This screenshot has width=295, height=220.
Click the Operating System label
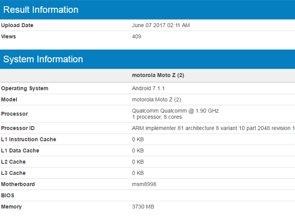(x=25, y=88)
